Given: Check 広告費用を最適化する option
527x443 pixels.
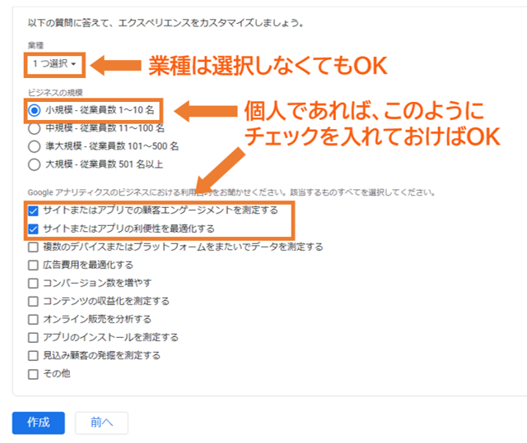Looking at the screenshot, I should coord(33,265).
